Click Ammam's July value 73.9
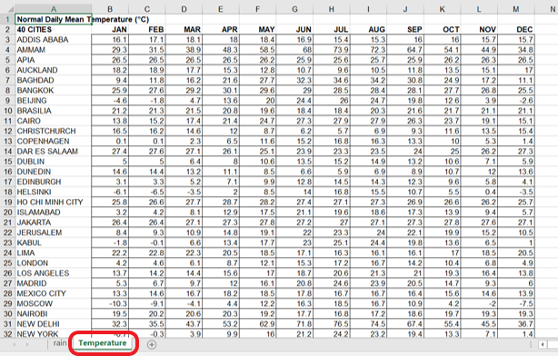Image resolution: width=558 pixels, height=356 pixels. pyautogui.click(x=332, y=50)
